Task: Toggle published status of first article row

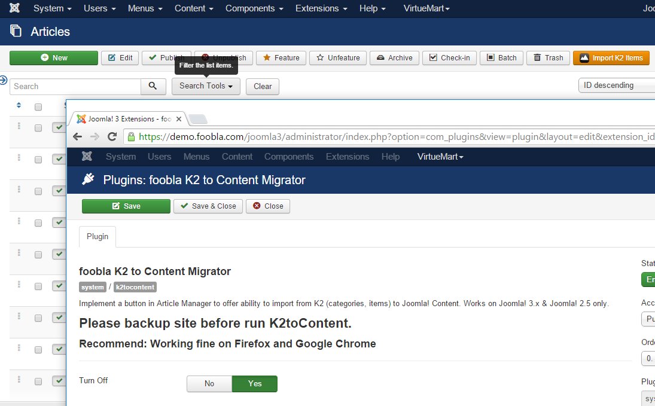Action: [x=59, y=127]
